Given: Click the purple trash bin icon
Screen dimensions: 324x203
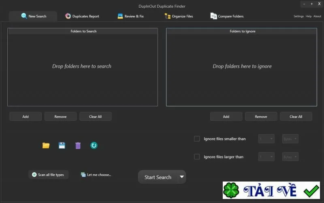Looking at the screenshot, I should click(78, 145).
